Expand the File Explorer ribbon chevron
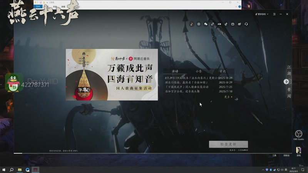 [x=236, y=7]
